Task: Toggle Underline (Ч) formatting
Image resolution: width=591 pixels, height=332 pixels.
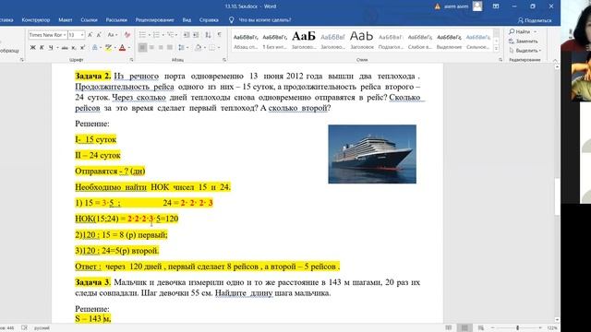Action: pyautogui.click(x=51, y=48)
